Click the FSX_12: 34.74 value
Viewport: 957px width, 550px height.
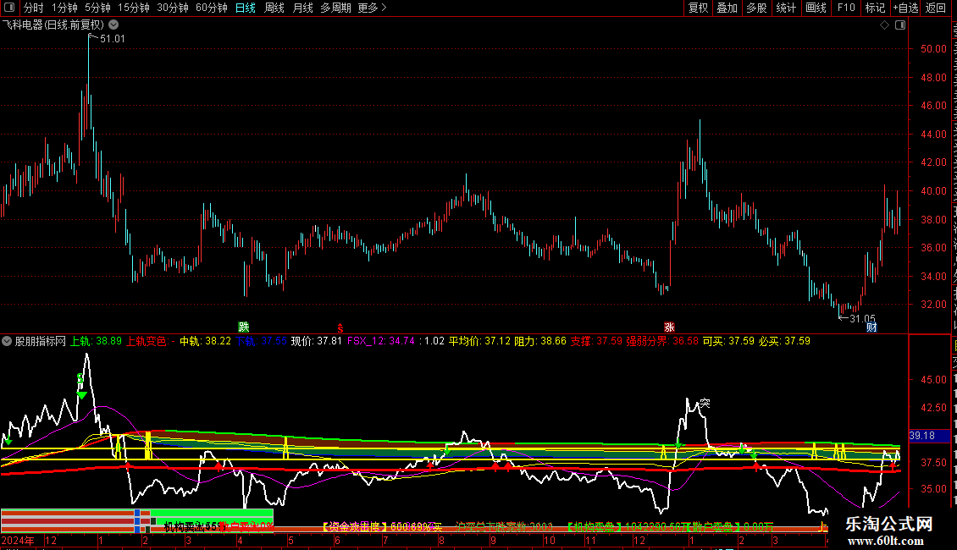381,341
